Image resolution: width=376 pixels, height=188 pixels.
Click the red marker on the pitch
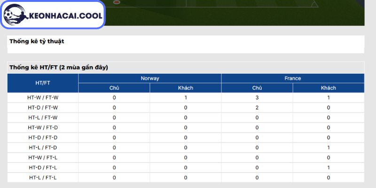tap(117, 2)
